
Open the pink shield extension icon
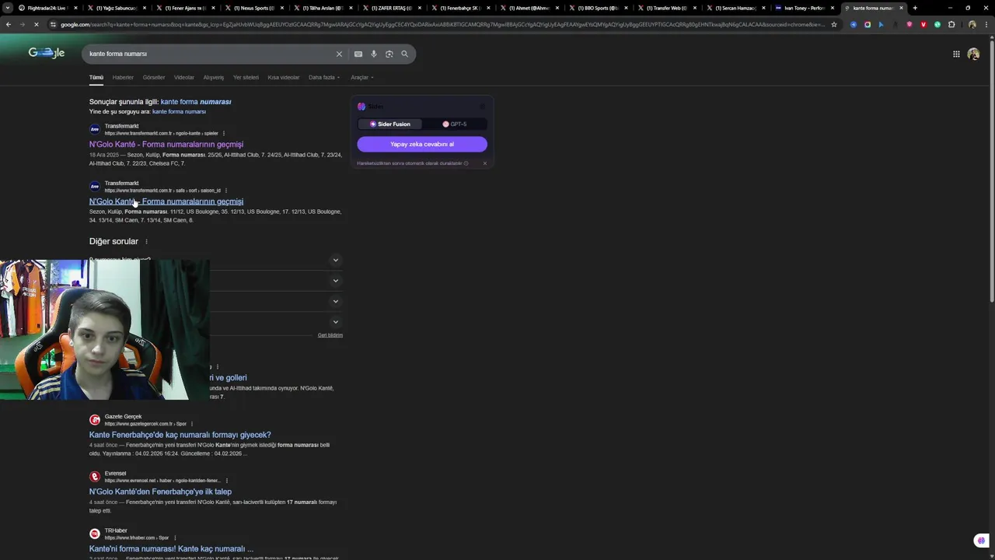pos(909,24)
